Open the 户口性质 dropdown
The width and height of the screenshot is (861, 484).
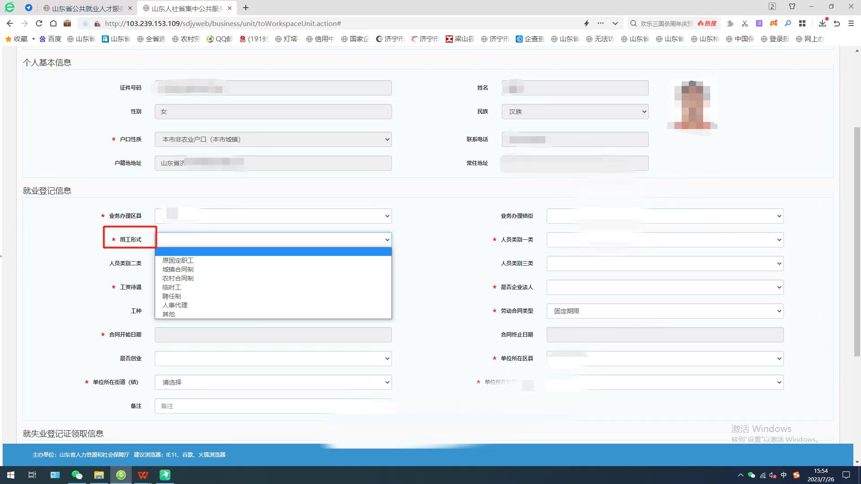tap(273, 139)
